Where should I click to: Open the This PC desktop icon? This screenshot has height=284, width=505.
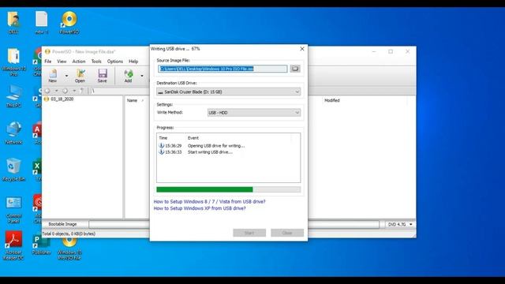click(13, 96)
